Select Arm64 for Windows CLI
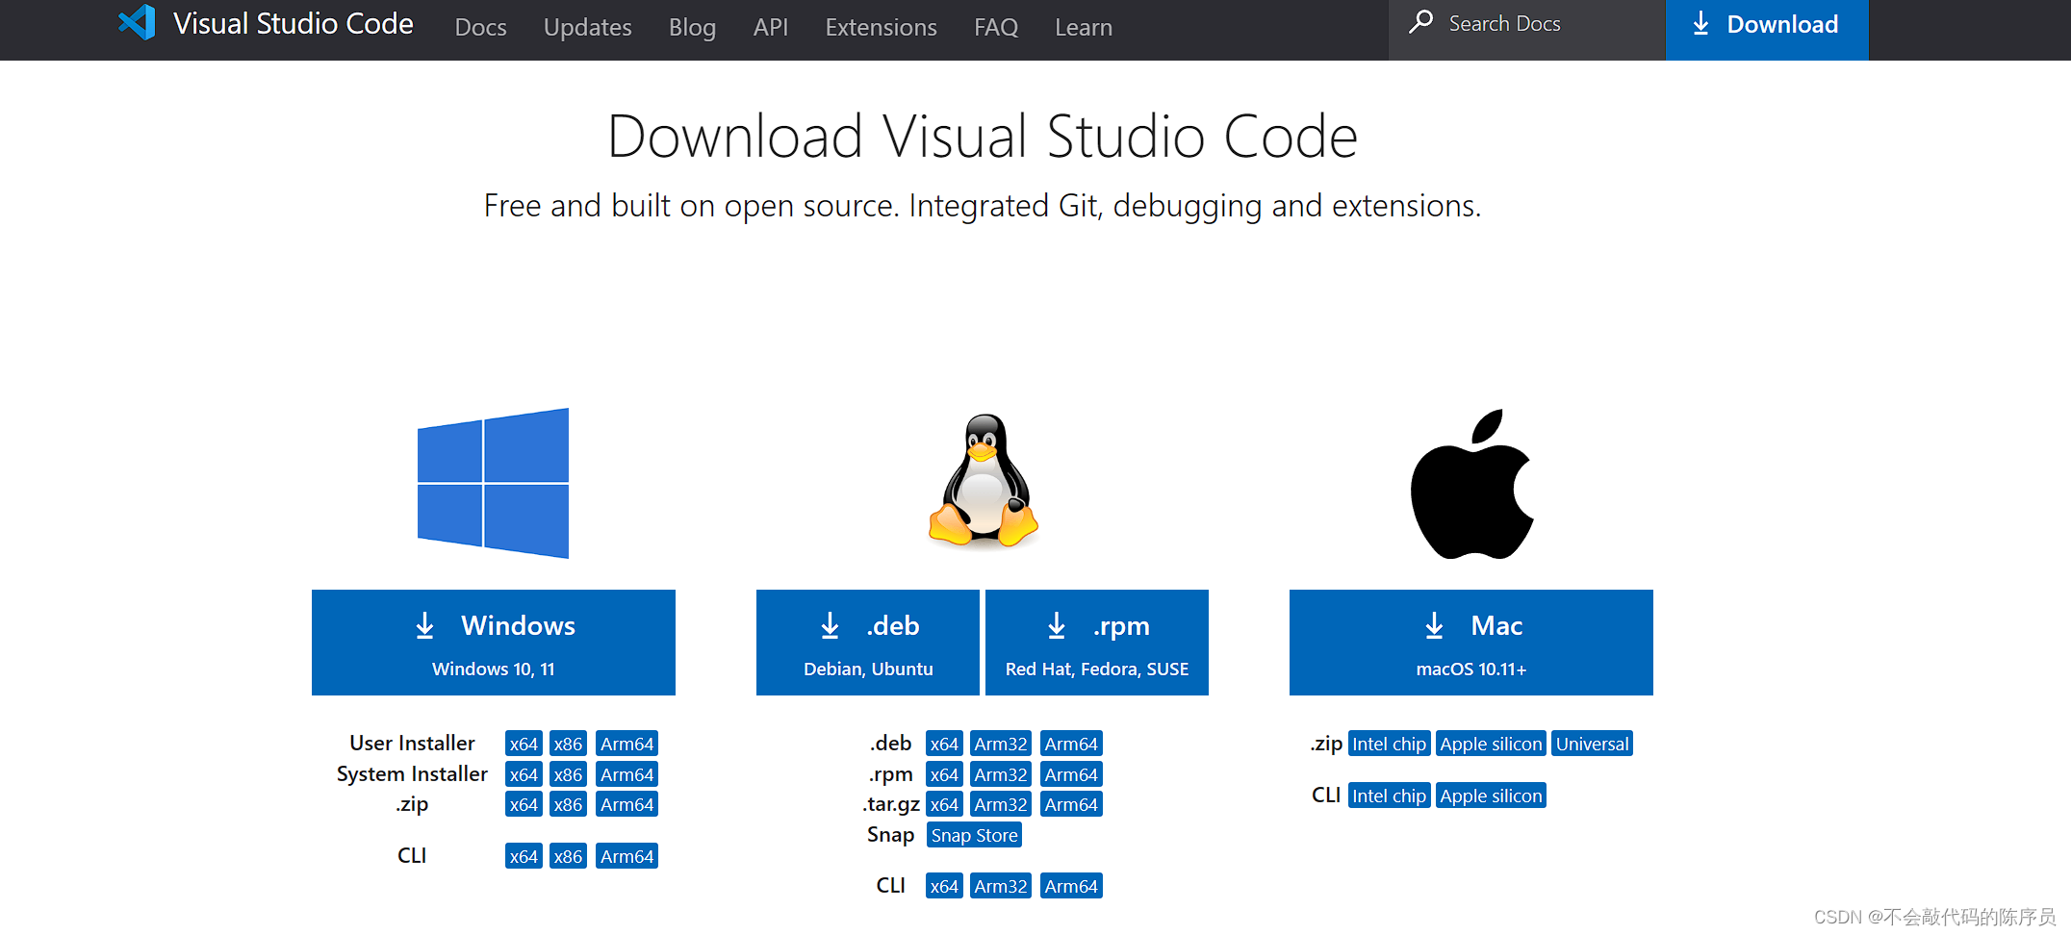This screenshot has height=935, width=2071. [626, 856]
